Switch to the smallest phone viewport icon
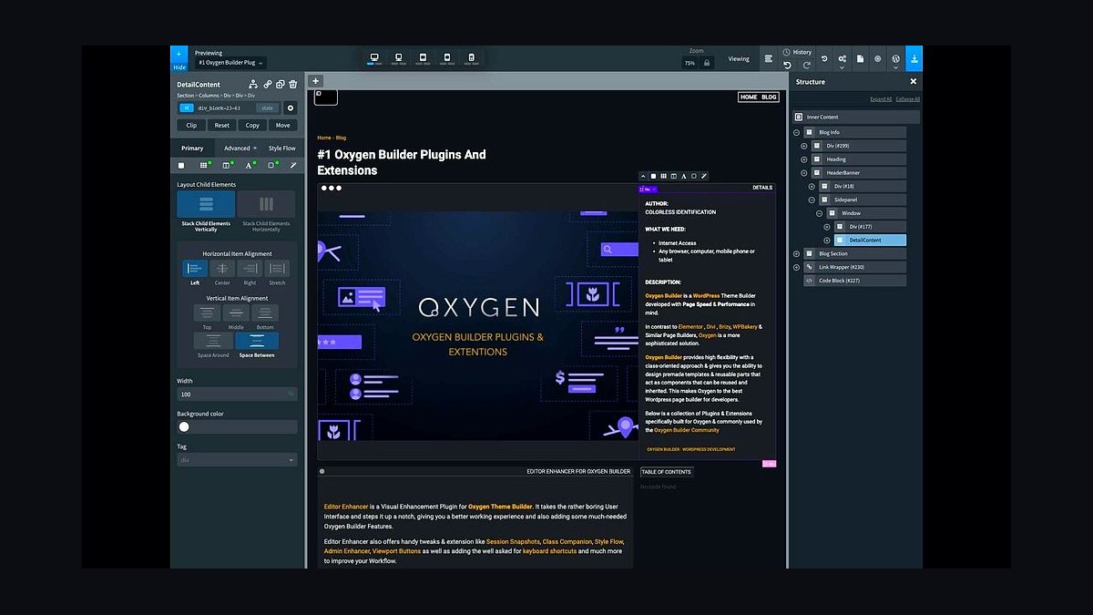The width and height of the screenshot is (1093, 615). (471, 58)
